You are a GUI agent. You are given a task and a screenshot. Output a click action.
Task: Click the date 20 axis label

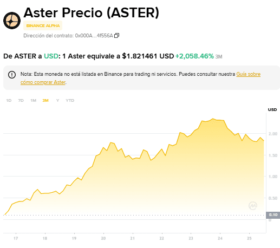(x=103, y=238)
